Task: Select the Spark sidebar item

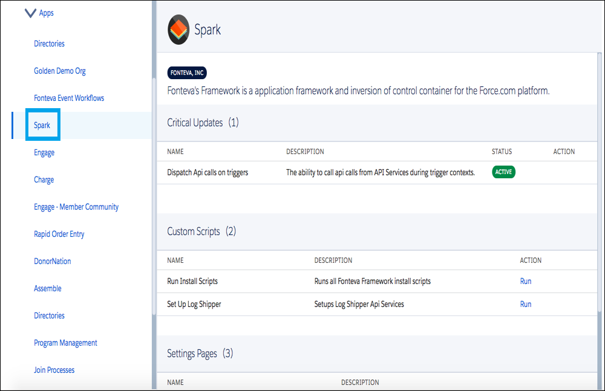Action: pos(42,125)
